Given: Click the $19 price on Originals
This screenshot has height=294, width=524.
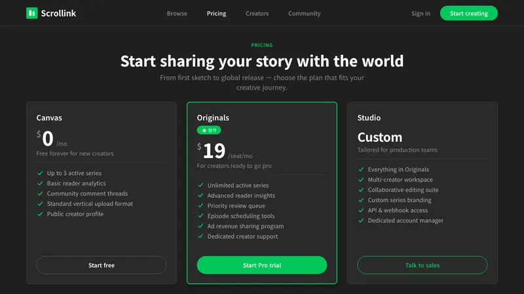Looking at the screenshot, I should (211, 151).
